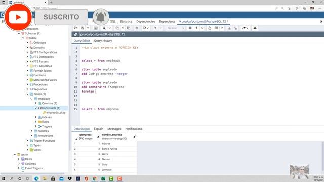Collapse empleado table node

click(x=31, y=99)
